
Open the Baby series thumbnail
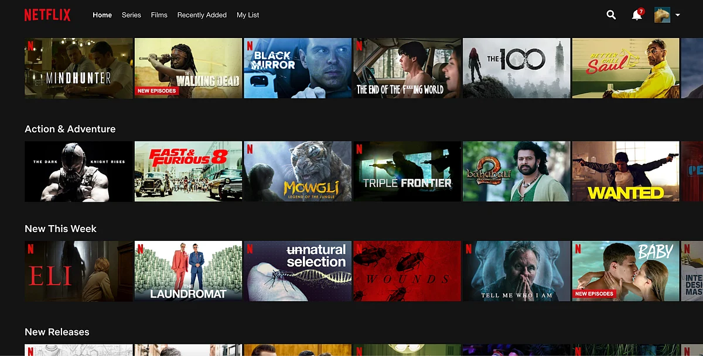(626, 271)
